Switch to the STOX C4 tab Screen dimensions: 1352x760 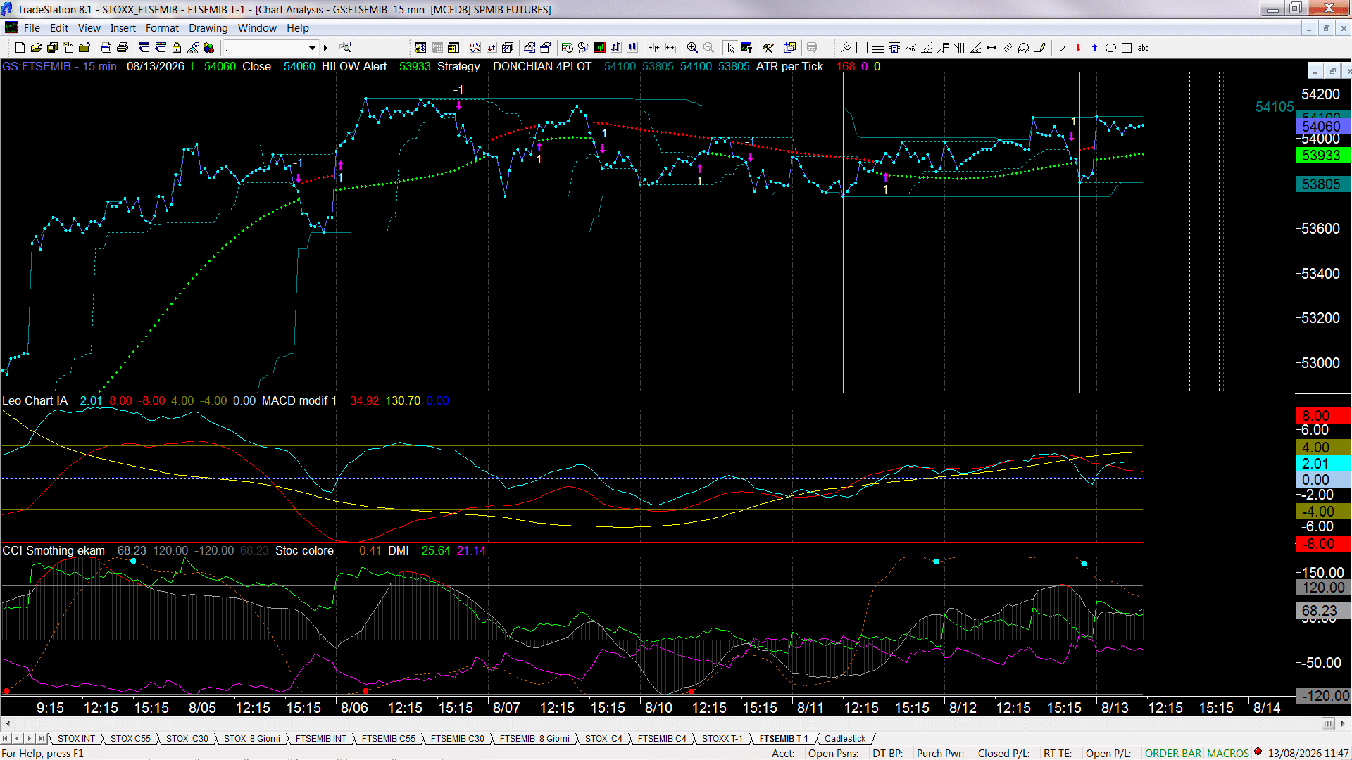click(604, 739)
